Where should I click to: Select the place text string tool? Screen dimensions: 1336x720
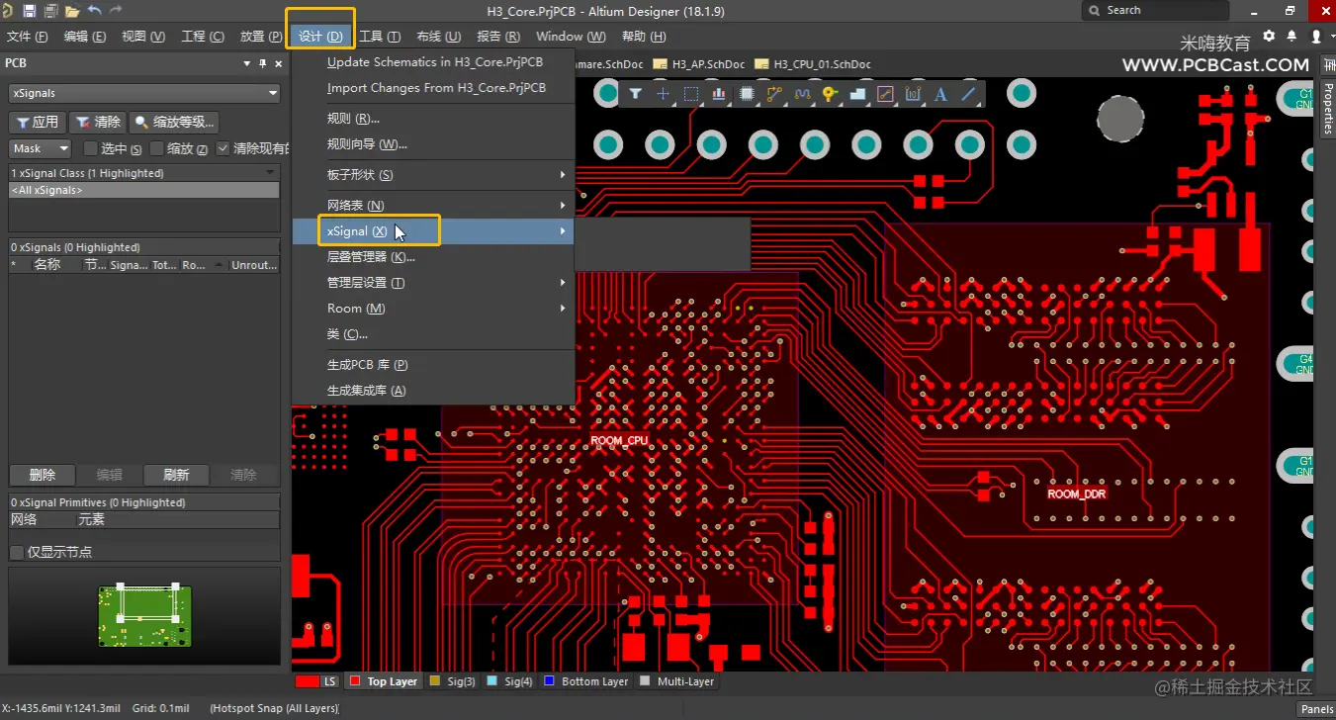coord(940,94)
